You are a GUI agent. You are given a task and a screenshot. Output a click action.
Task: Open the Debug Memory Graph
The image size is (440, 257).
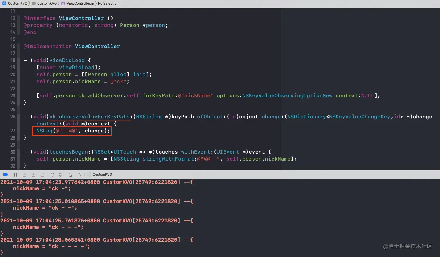pyautogui.click(x=61, y=174)
